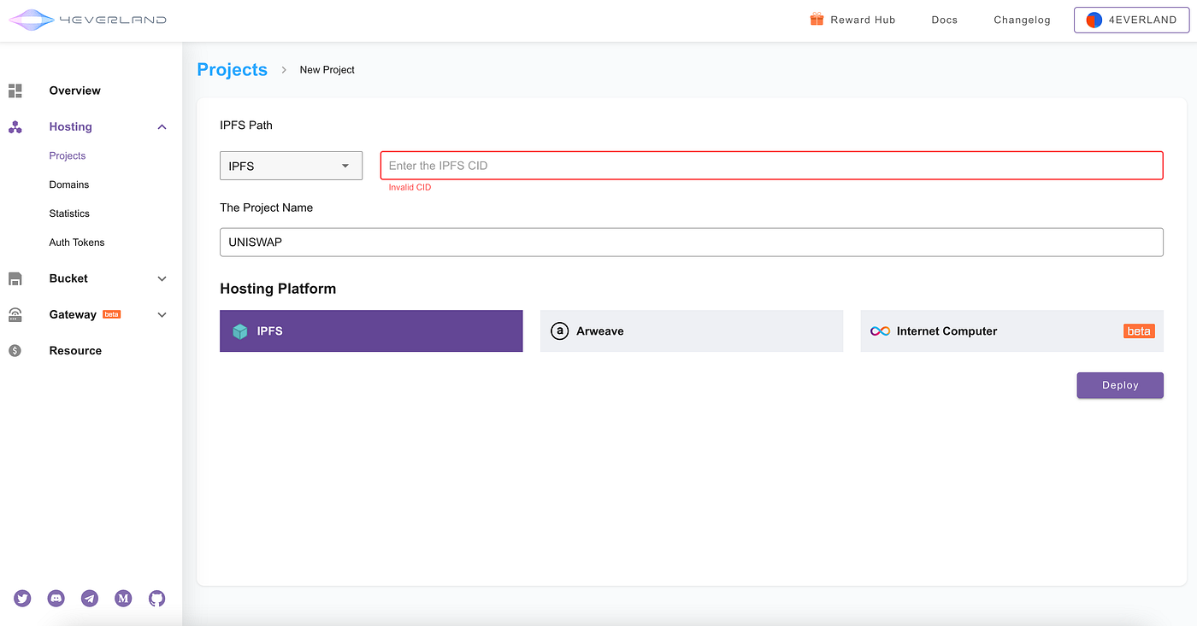
Task: Collapse the Hosting menu chevron
Action: click(162, 127)
